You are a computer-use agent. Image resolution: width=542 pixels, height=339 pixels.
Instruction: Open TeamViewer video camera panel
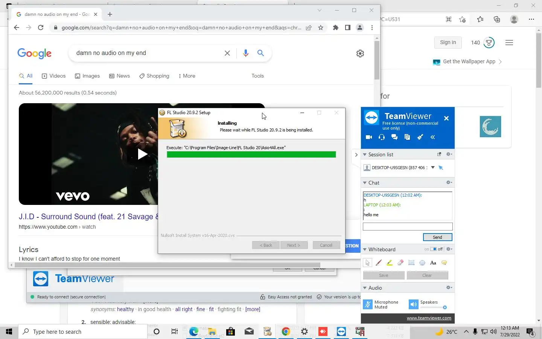point(369,137)
